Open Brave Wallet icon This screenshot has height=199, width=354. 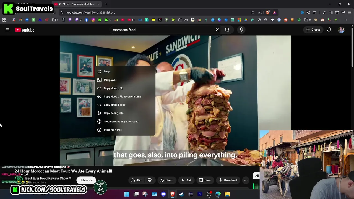coord(337,12)
